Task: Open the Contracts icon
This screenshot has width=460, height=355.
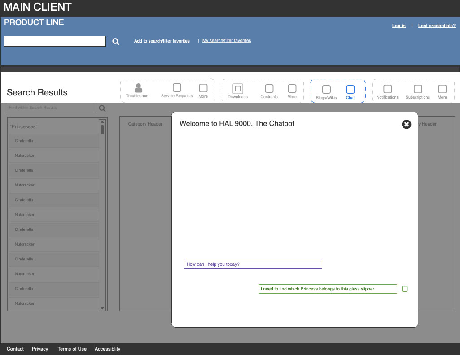Action: 269,89
